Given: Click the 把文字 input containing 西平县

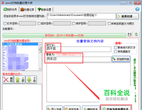Looking at the screenshot, I should (79, 49).
